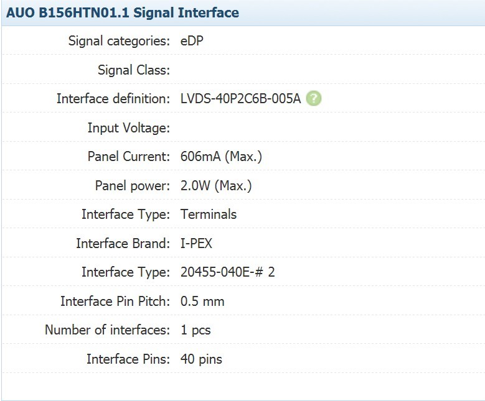
Task: Select the 1 pcs number of interfaces value
Action: (x=195, y=330)
